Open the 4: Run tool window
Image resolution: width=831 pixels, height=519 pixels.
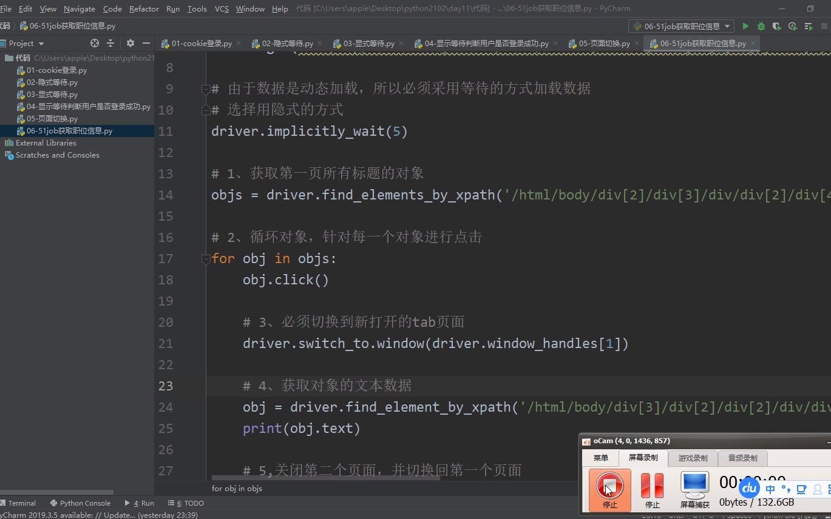point(140,503)
